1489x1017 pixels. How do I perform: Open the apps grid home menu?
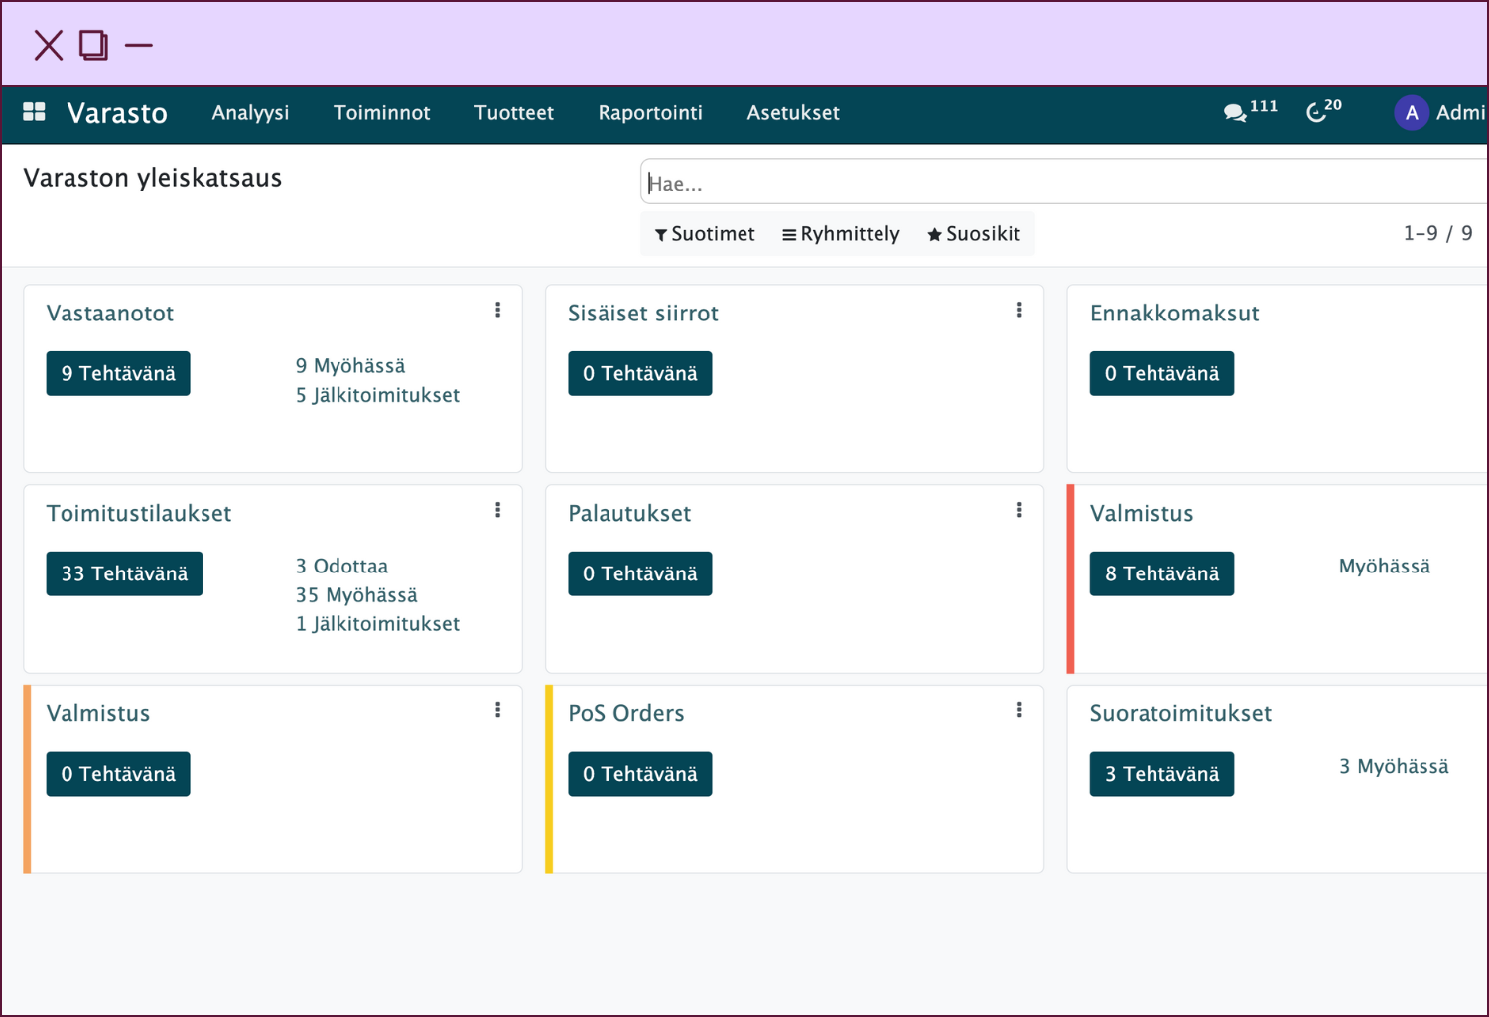coord(34,112)
